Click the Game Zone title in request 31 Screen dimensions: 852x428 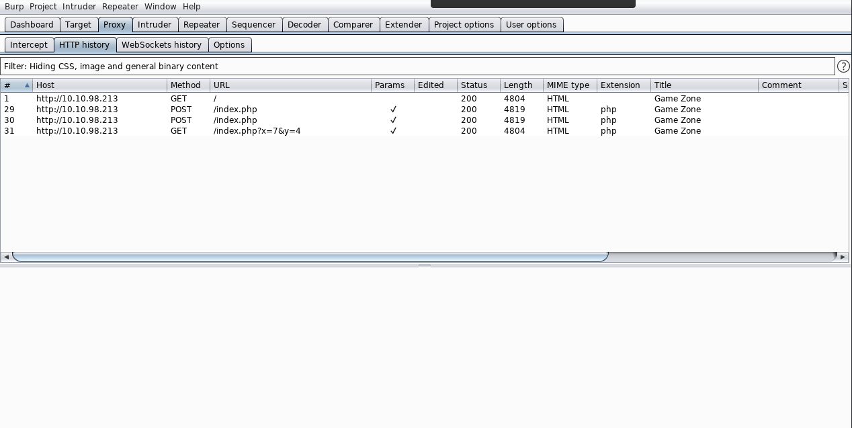pos(677,131)
